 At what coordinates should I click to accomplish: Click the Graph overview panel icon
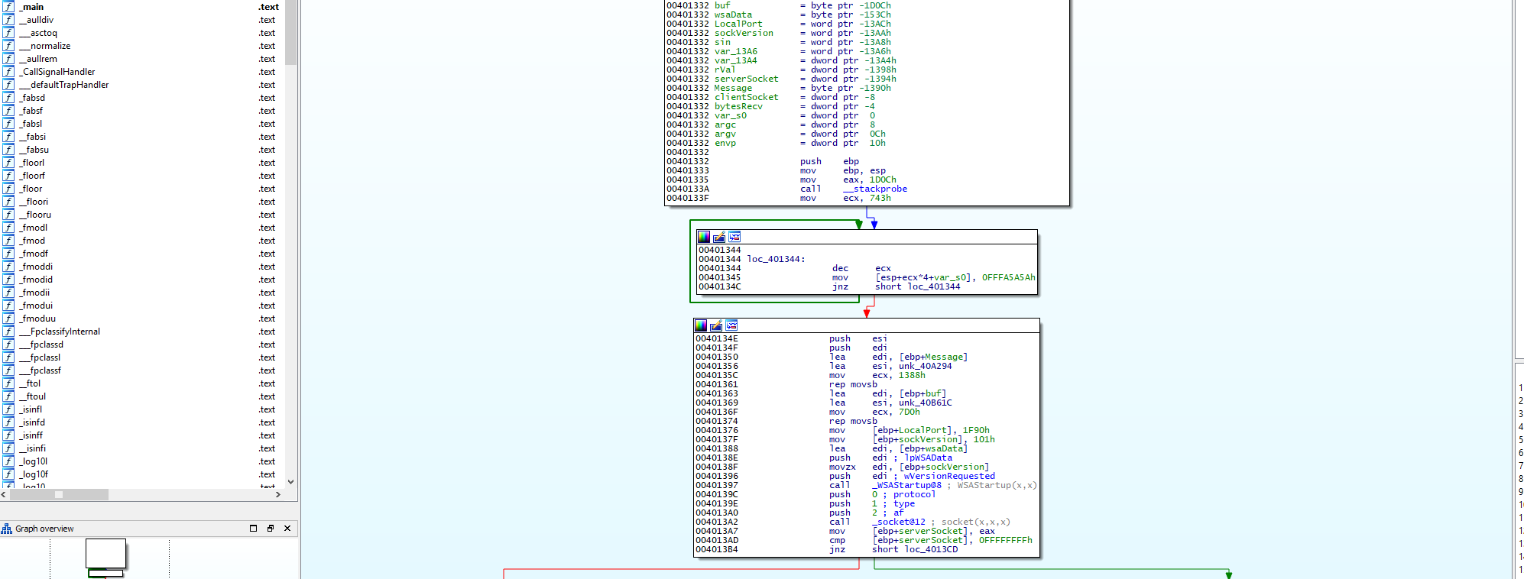click(7, 529)
